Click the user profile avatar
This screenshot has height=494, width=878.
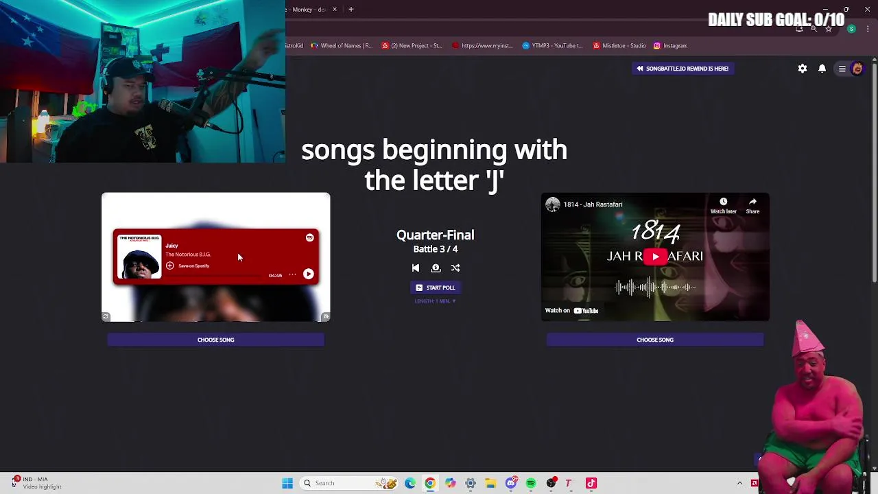[857, 69]
